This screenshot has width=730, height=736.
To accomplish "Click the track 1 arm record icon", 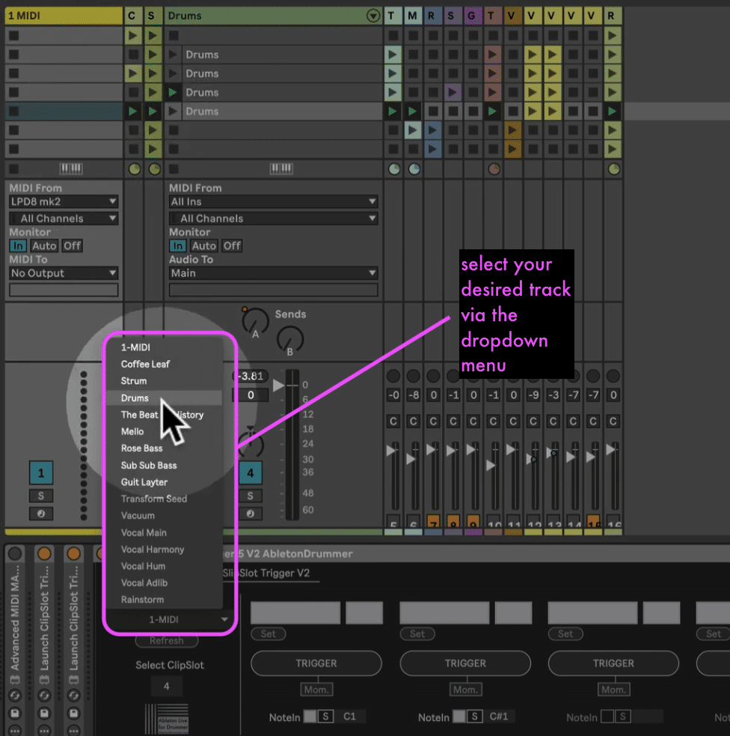I will click(41, 514).
